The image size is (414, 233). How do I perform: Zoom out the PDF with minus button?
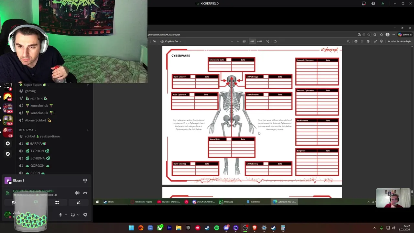coord(232,41)
